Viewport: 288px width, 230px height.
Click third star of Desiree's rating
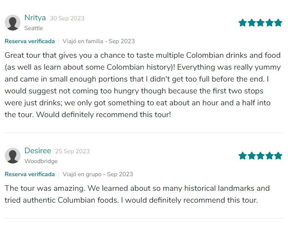pyautogui.click(x=261, y=156)
